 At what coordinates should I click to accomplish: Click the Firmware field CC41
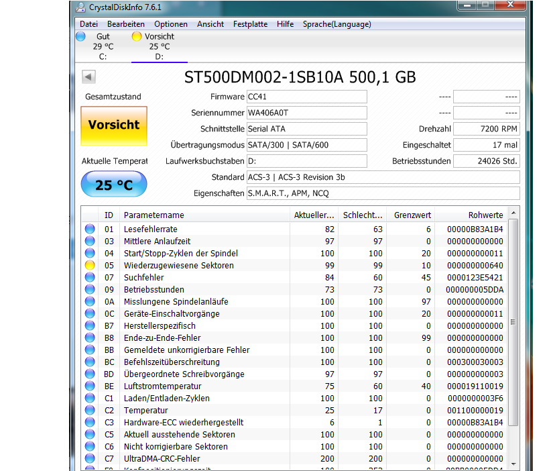click(307, 97)
